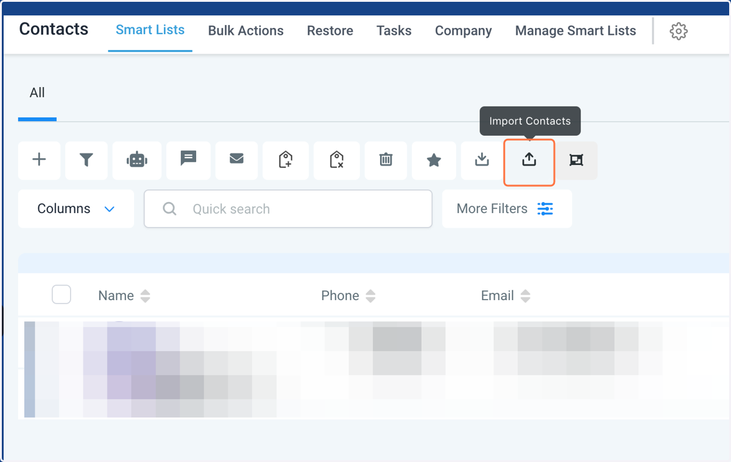
Task: Click the Name column header
Action: [116, 296]
